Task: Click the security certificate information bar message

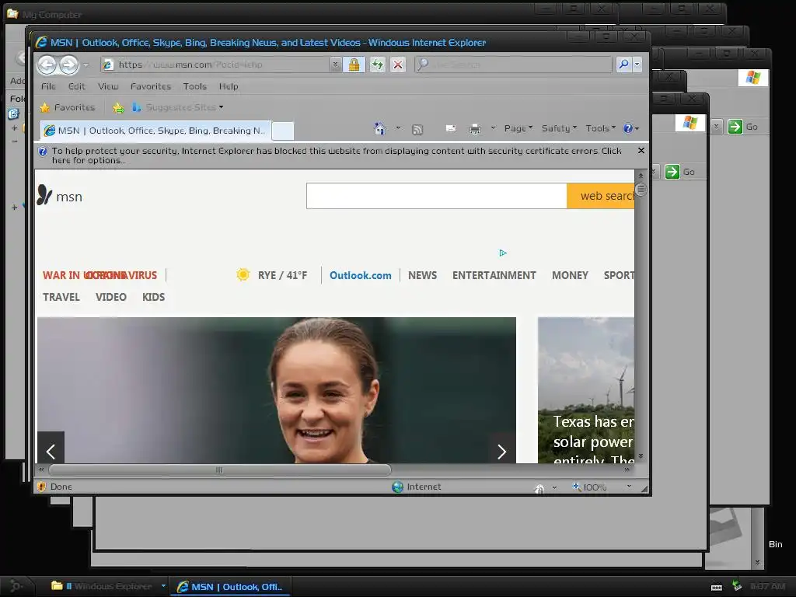Action: click(x=336, y=155)
